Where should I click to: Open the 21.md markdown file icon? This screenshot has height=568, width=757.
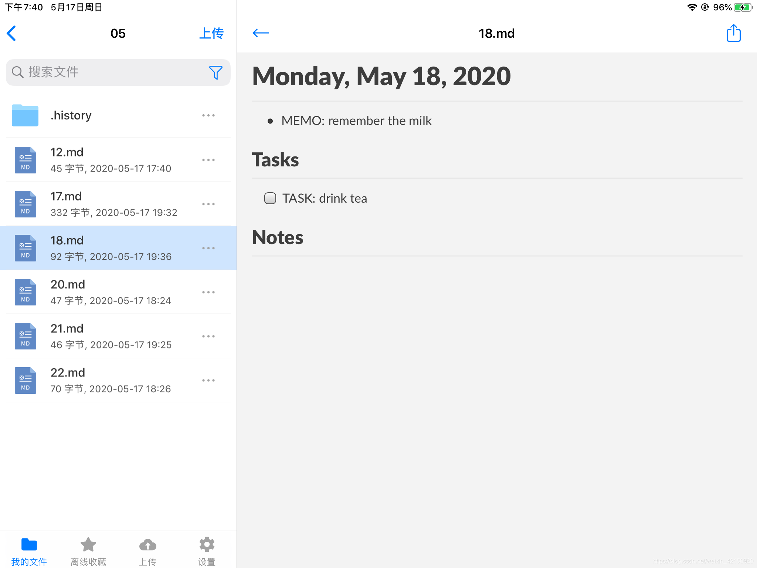coord(25,336)
